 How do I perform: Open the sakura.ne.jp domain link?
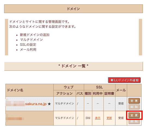(36, 104)
